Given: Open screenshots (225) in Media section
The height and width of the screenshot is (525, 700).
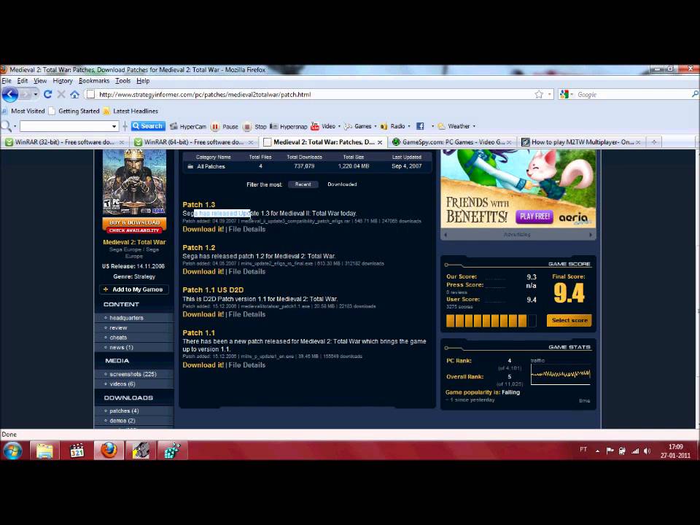Looking at the screenshot, I should [133, 374].
